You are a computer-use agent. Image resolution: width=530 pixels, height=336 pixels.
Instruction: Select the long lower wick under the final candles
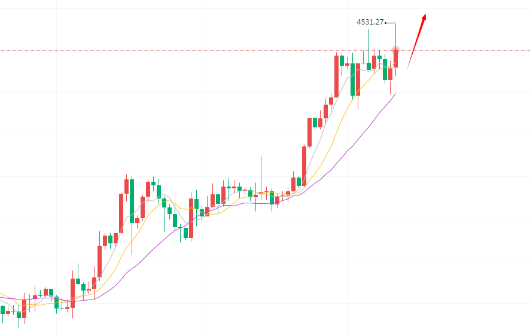pos(390,87)
